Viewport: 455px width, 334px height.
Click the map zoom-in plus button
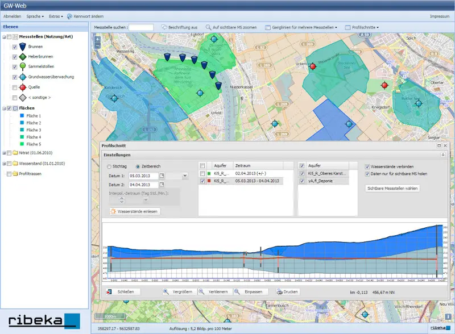click(97, 39)
